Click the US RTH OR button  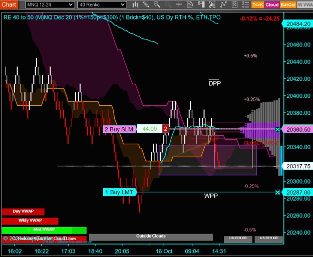point(269,240)
